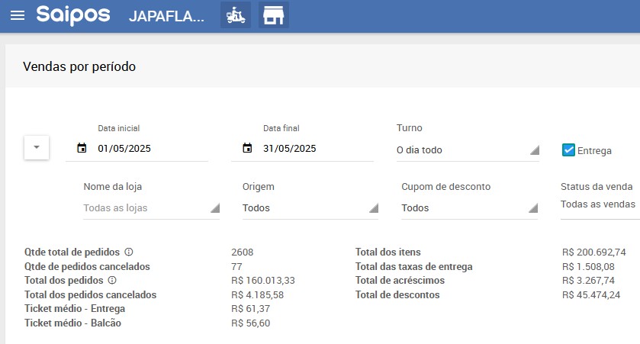
Task: Open the Origem dropdown
Action: click(310, 208)
